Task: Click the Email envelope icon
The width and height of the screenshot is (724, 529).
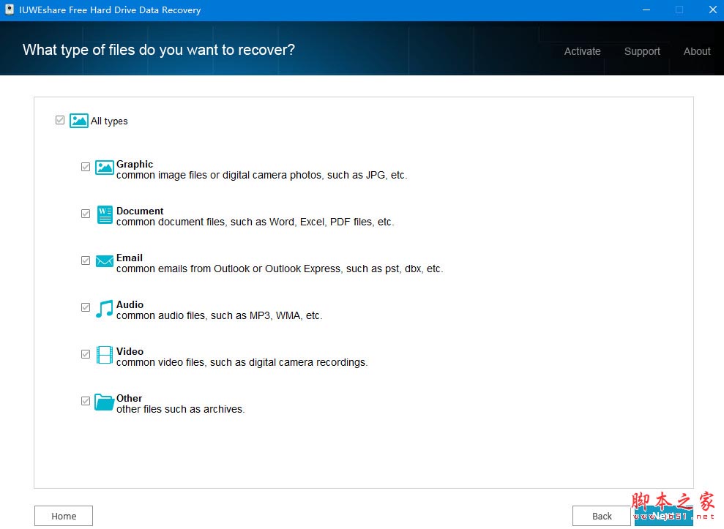Action: tap(104, 261)
